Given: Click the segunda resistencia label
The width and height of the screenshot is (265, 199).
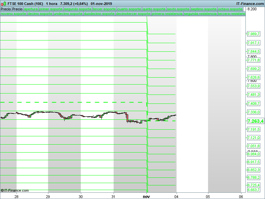Looking at the screenshot, I should click(x=200, y=14).
